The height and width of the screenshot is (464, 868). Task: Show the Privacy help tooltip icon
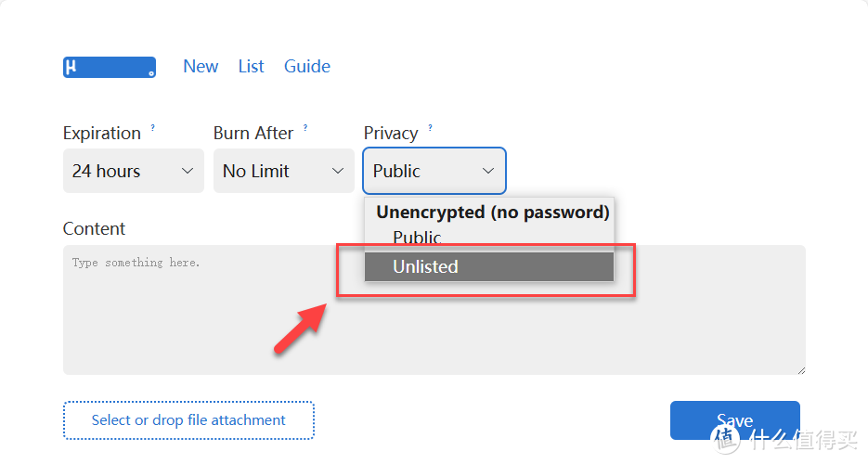coord(430,127)
